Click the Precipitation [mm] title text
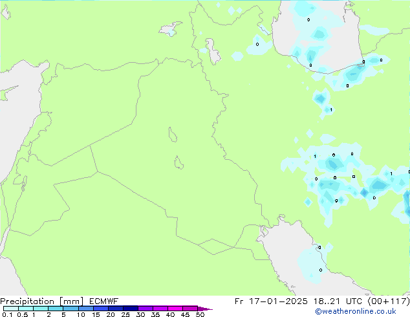 [41, 301]
